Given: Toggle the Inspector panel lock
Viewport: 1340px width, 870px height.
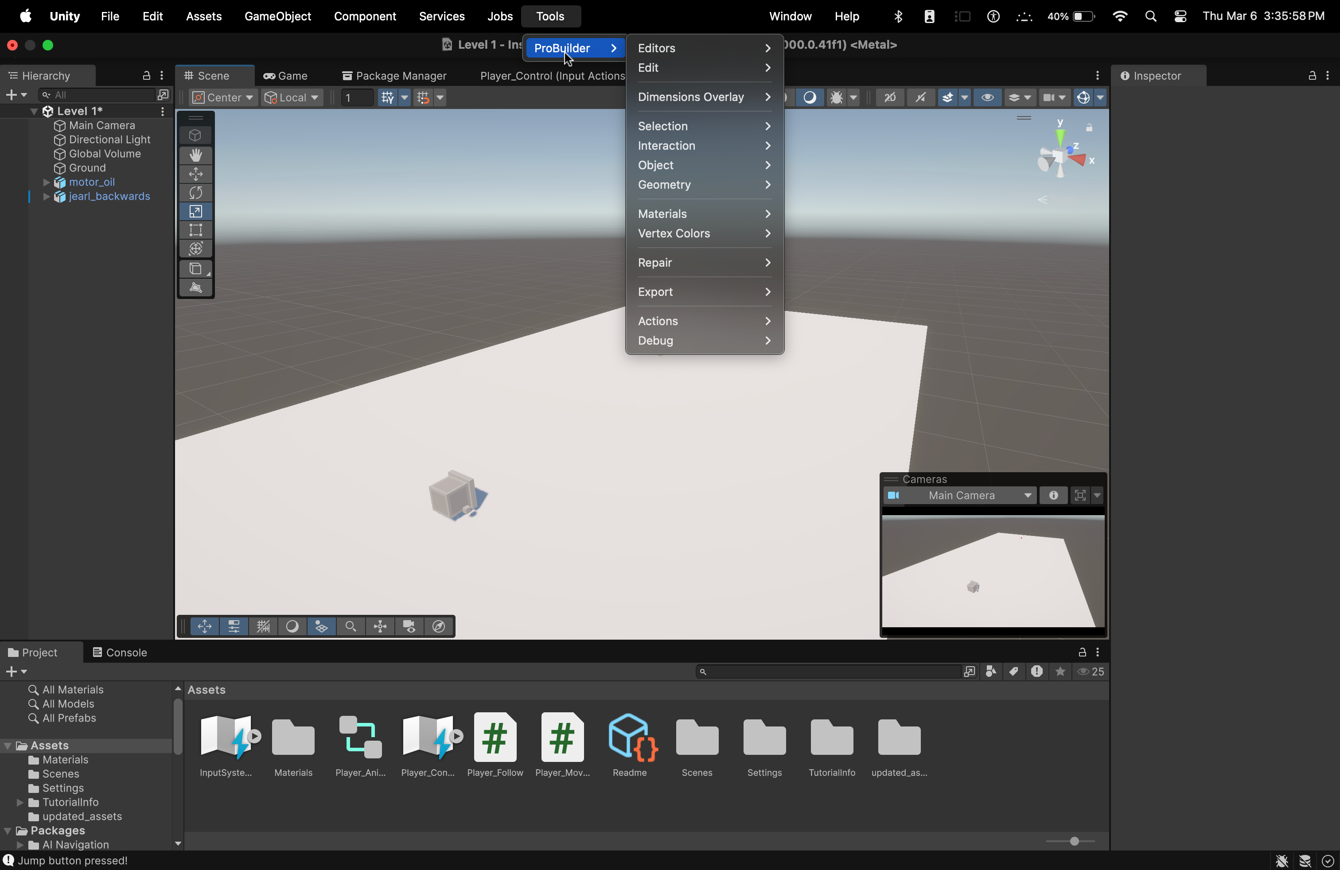Looking at the screenshot, I should [x=1312, y=75].
